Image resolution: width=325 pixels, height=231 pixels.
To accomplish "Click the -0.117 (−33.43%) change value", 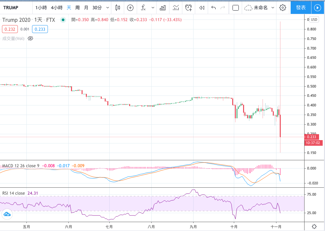I will click(165, 20).
